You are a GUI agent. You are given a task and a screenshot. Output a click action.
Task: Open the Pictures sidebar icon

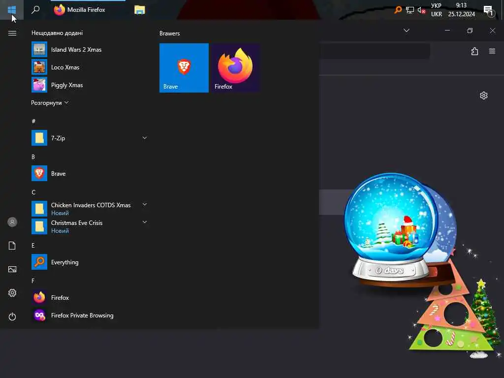pyautogui.click(x=12, y=269)
